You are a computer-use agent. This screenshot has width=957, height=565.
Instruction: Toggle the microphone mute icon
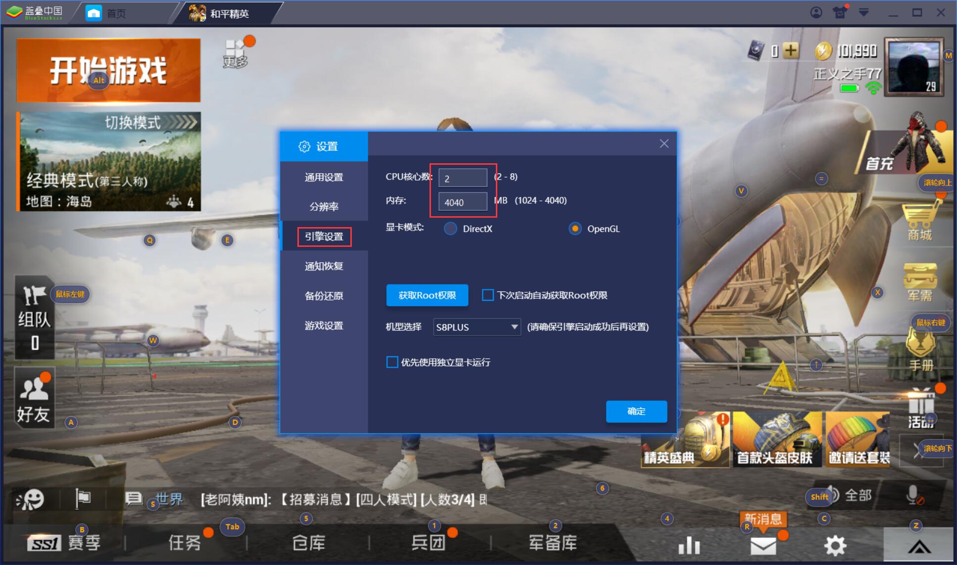pos(914,495)
